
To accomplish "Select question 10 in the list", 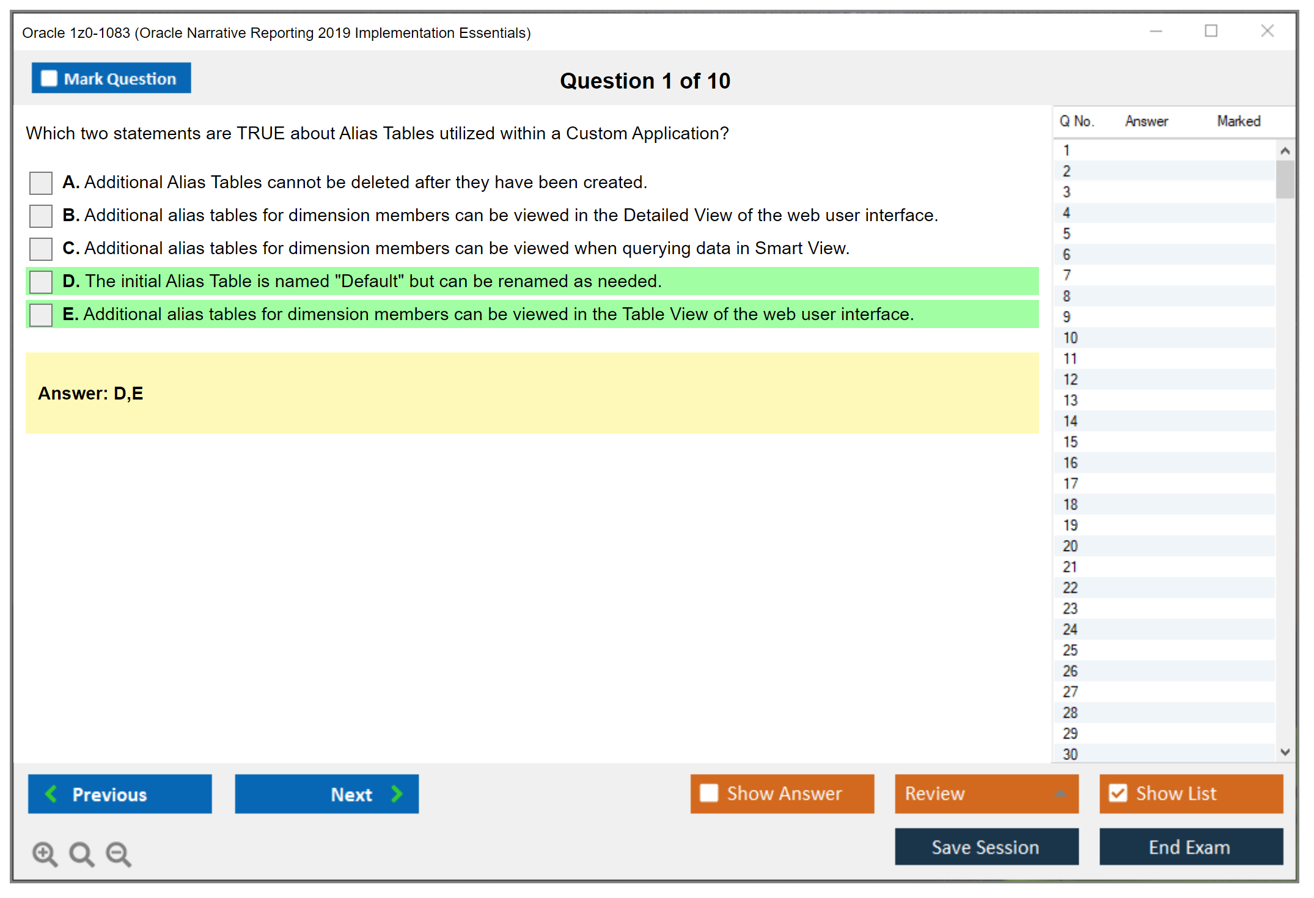I will 1070,338.
